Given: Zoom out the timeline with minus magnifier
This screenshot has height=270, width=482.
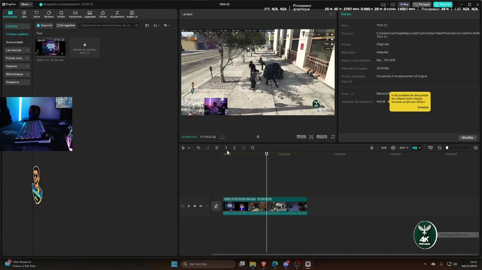Looking at the screenshot, I should coord(440,148).
